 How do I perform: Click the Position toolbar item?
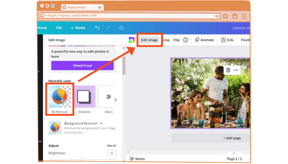pos(245,40)
